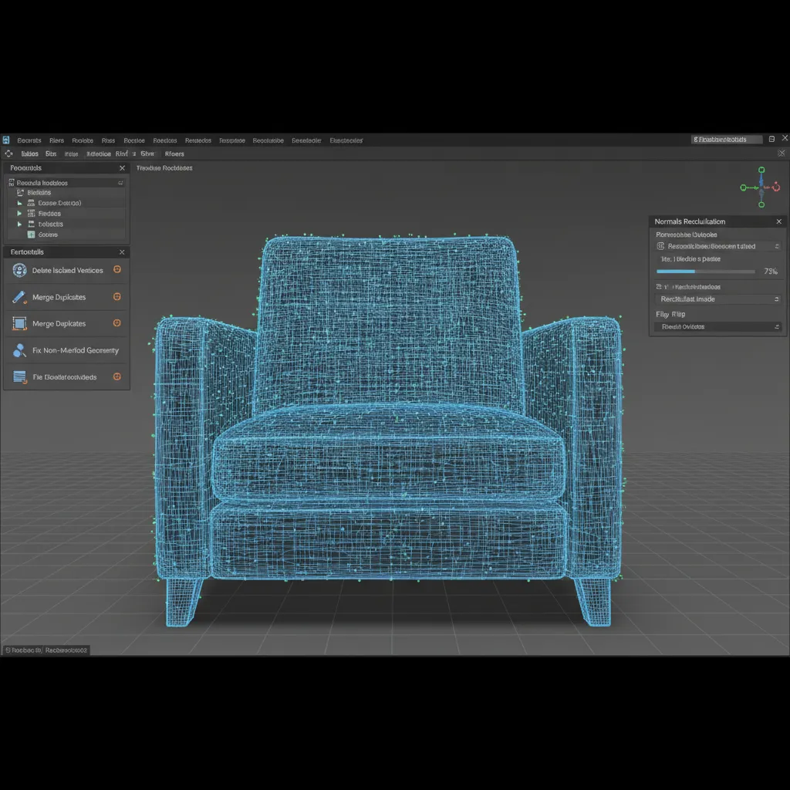Select the Delete Isolated Vertices tool icon
This screenshot has width=790, height=790.
pyautogui.click(x=19, y=270)
